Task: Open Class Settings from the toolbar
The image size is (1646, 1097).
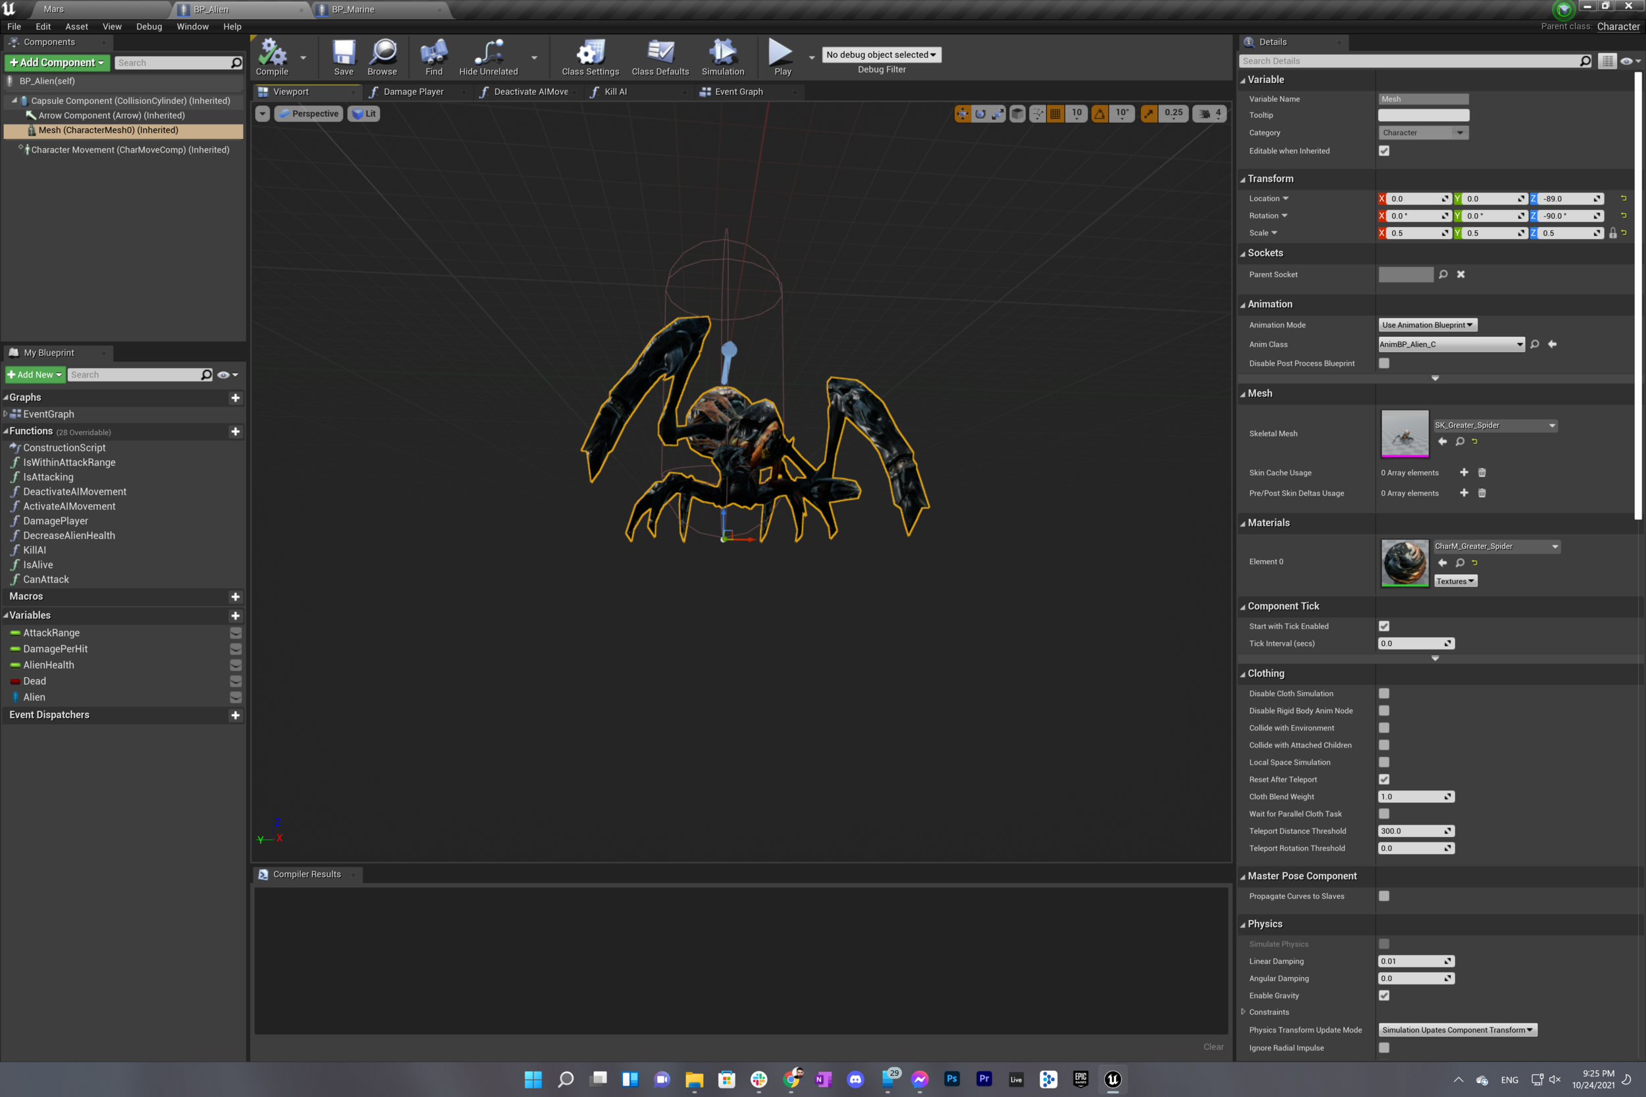Action: point(590,57)
